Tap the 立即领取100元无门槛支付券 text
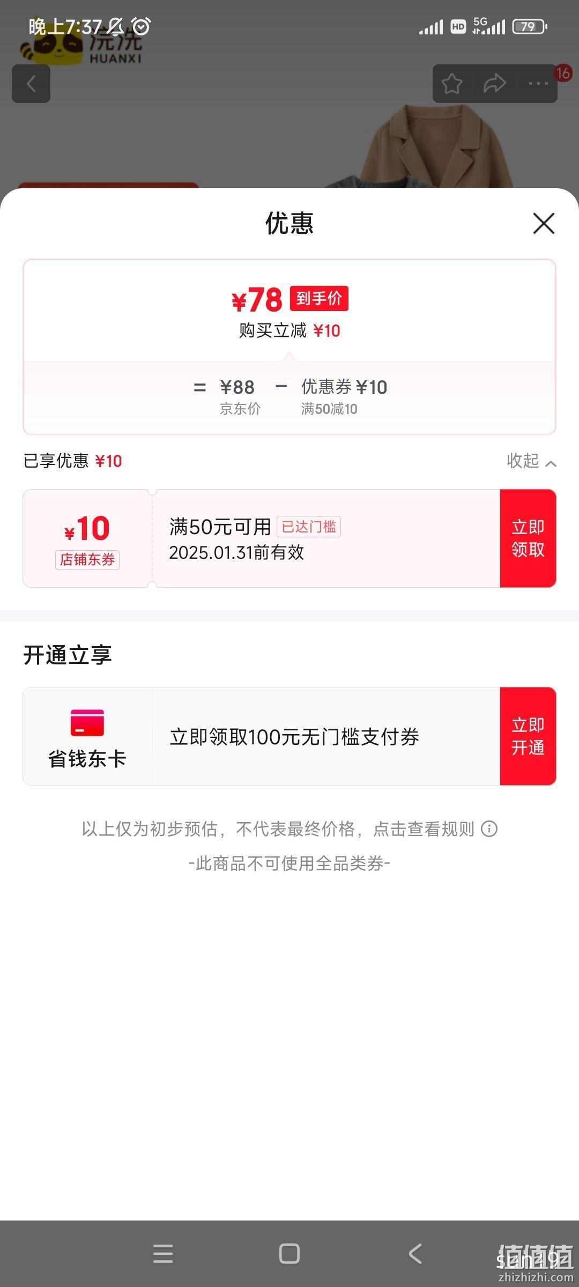Screen dimensions: 579x1287 pos(294,737)
